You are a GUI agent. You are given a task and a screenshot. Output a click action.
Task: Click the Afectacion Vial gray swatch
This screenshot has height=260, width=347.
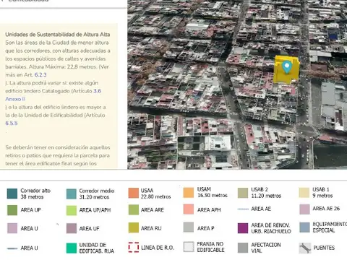click(x=243, y=248)
